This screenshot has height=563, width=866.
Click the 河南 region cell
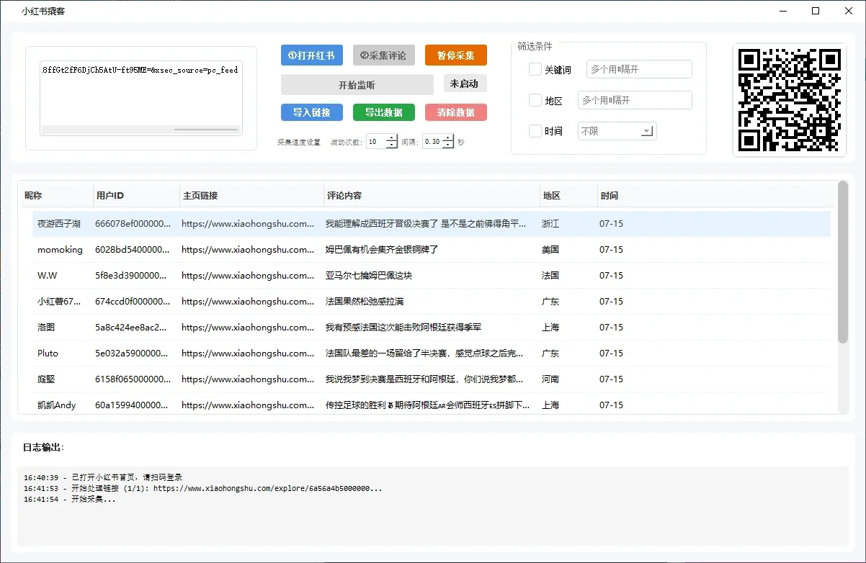click(550, 379)
